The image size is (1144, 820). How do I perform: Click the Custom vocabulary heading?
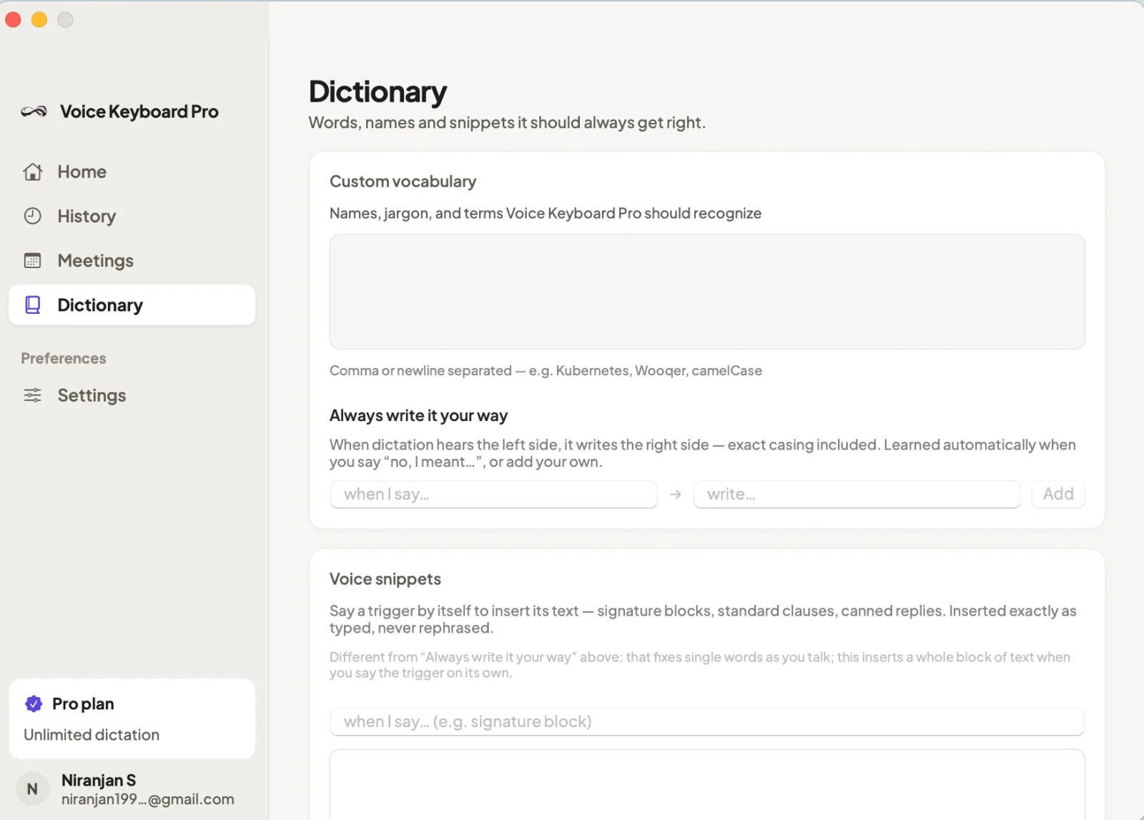[x=403, y=182]
